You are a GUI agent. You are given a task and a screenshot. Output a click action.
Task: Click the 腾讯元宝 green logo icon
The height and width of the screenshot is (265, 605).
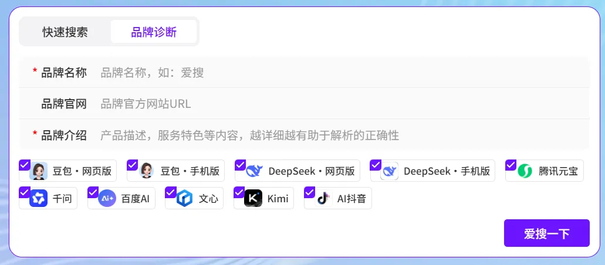[x=525, y=171]
